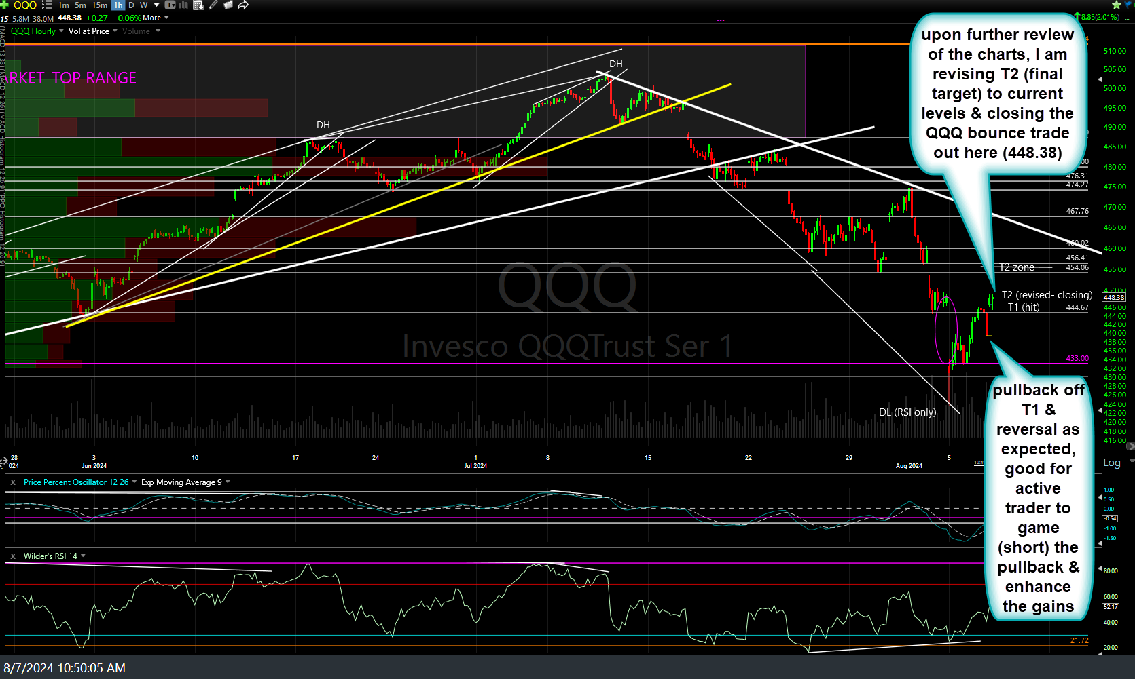
Task: Click the 52.17 RSI value tag
Action: pos(1110,606)
